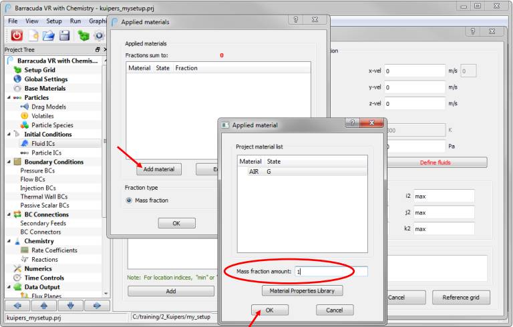Screen dimensions: 513x327
Task: Move up with the up arrow button
Action: 44,306
